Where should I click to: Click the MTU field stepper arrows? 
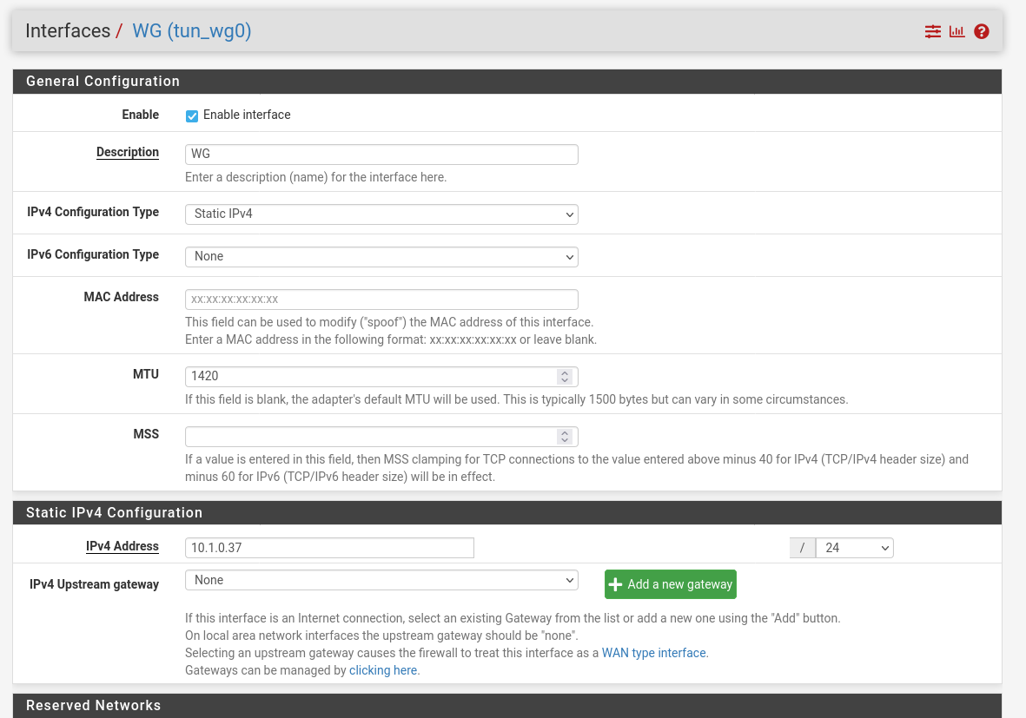tap(565, 376)
